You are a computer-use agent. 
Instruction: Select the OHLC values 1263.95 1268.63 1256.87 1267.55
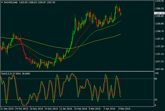37,2
